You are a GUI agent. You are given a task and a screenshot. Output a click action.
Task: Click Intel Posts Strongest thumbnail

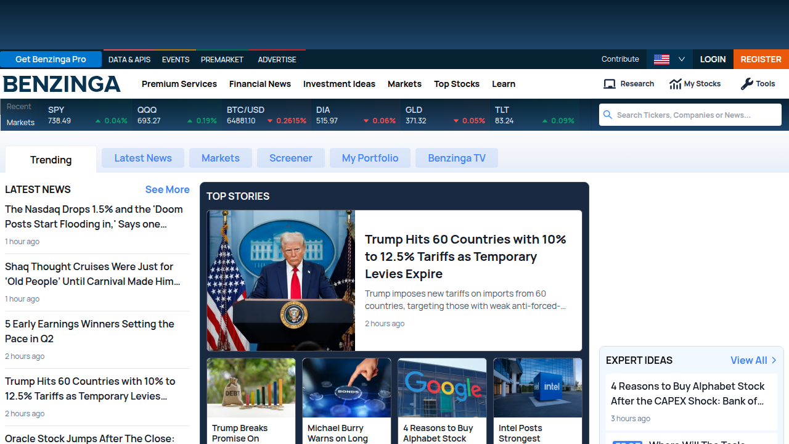click(538, 388)
